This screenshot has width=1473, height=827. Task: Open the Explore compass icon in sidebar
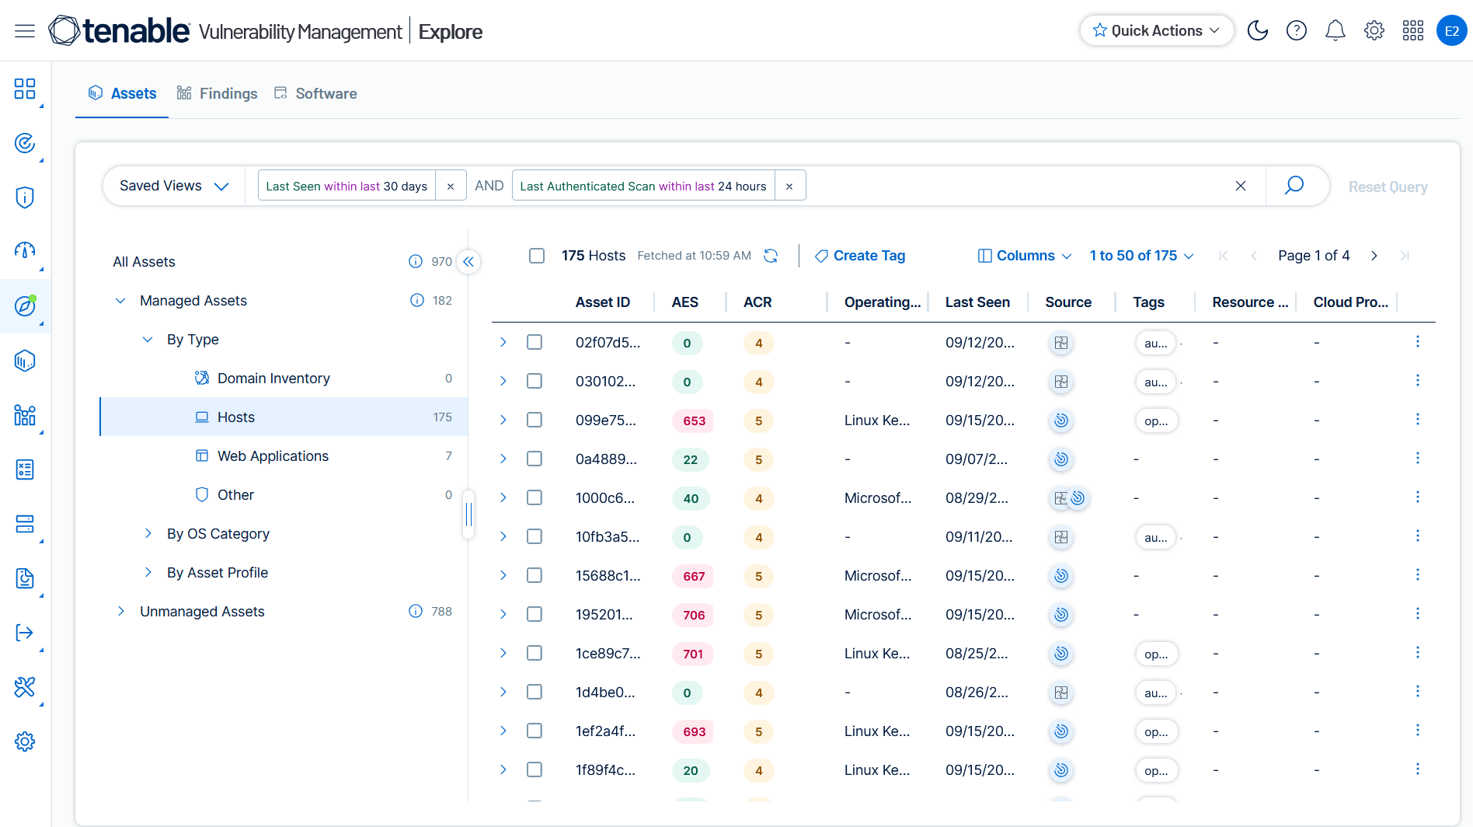coord(25,306)
